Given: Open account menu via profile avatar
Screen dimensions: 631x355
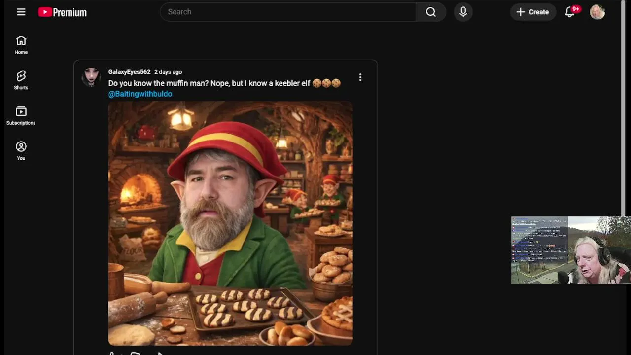Looking at the screenshot, I should tap(597, 12).
